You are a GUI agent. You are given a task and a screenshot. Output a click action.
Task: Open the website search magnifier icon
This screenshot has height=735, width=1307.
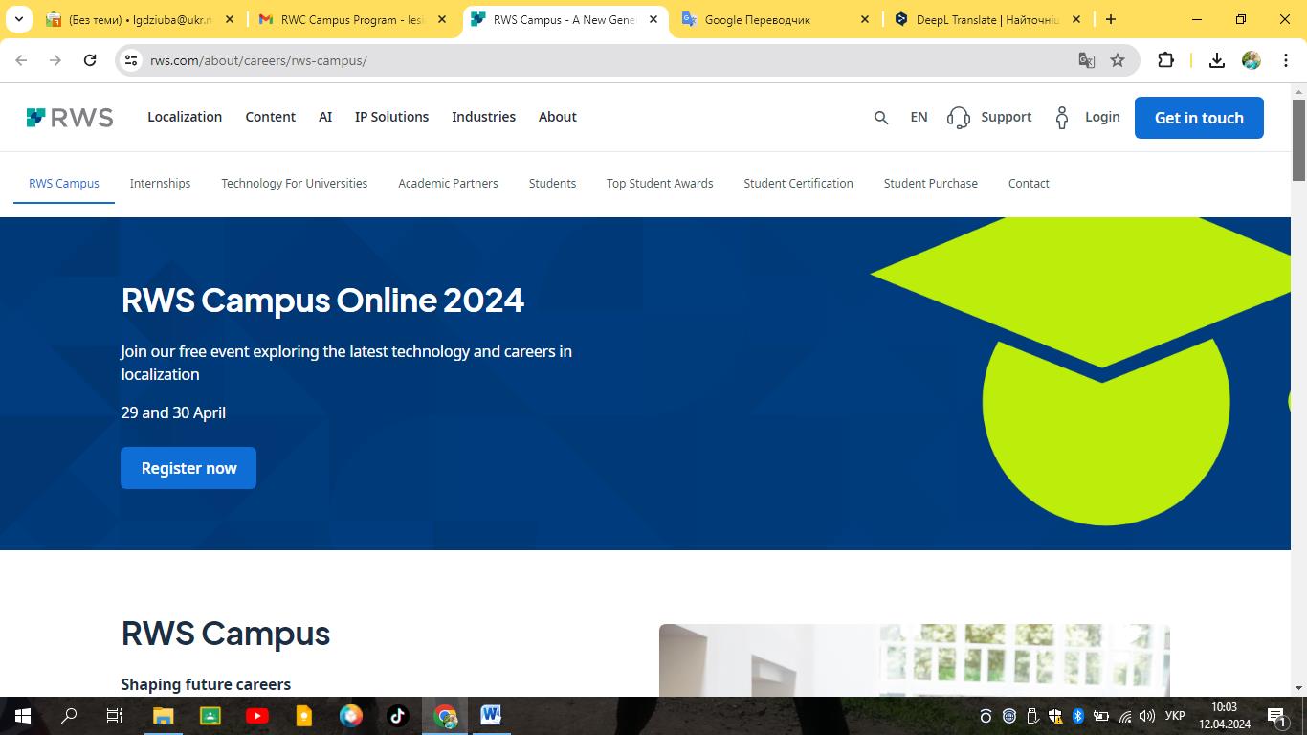click(881, 118)
